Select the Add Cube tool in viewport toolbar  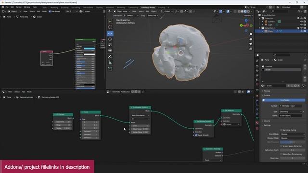[x=110, y=69]
